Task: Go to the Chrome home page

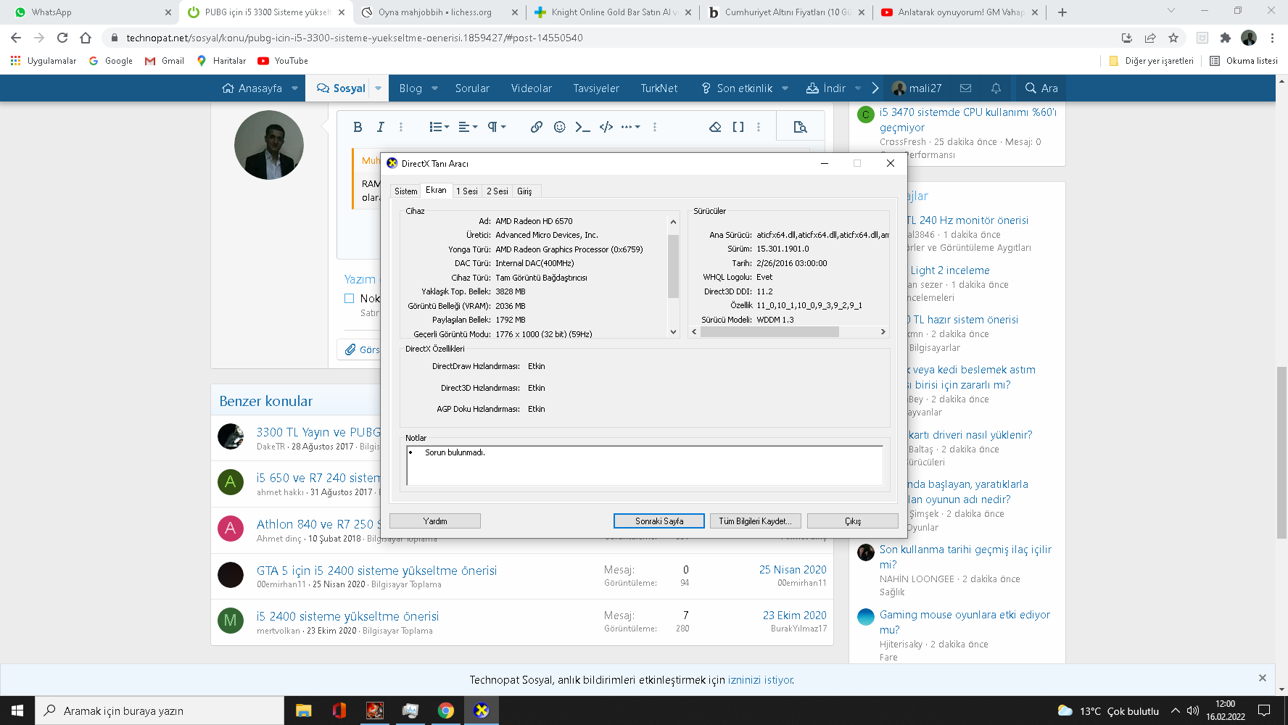Action: point(86,38)
